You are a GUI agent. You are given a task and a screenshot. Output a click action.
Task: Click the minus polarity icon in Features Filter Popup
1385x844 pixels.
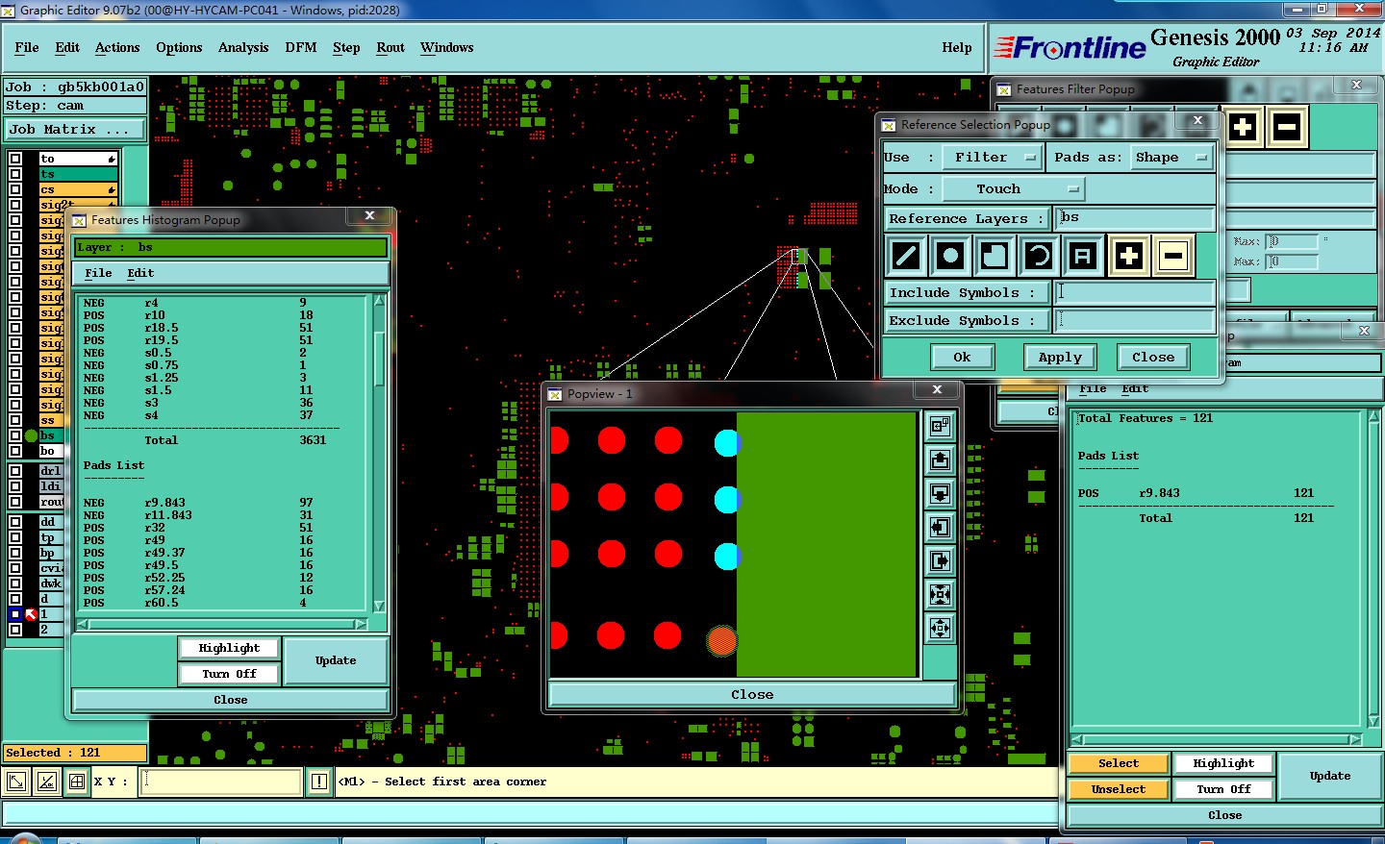point(1287,126)
